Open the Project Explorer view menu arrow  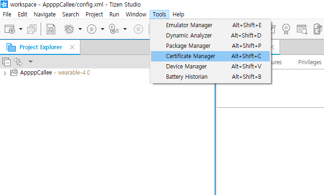coord(30,61)
